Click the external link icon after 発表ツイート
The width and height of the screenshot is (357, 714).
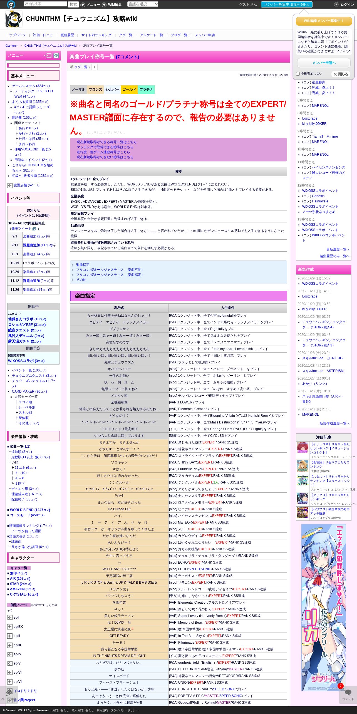pos(34,229)
